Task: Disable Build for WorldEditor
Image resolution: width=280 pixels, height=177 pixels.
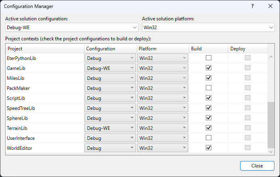Action: (x=208, y=148)
